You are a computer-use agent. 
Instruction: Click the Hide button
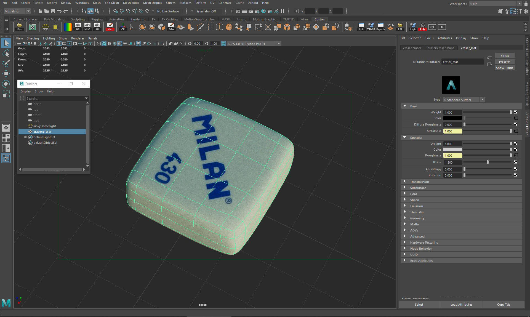(x=510, y=68)
